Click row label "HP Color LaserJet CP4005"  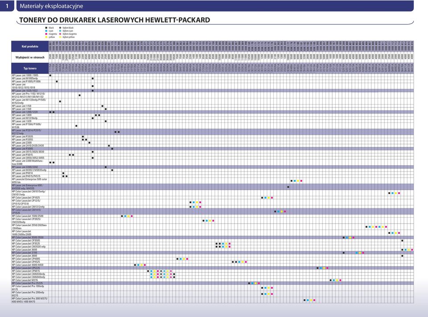[26, 259]
